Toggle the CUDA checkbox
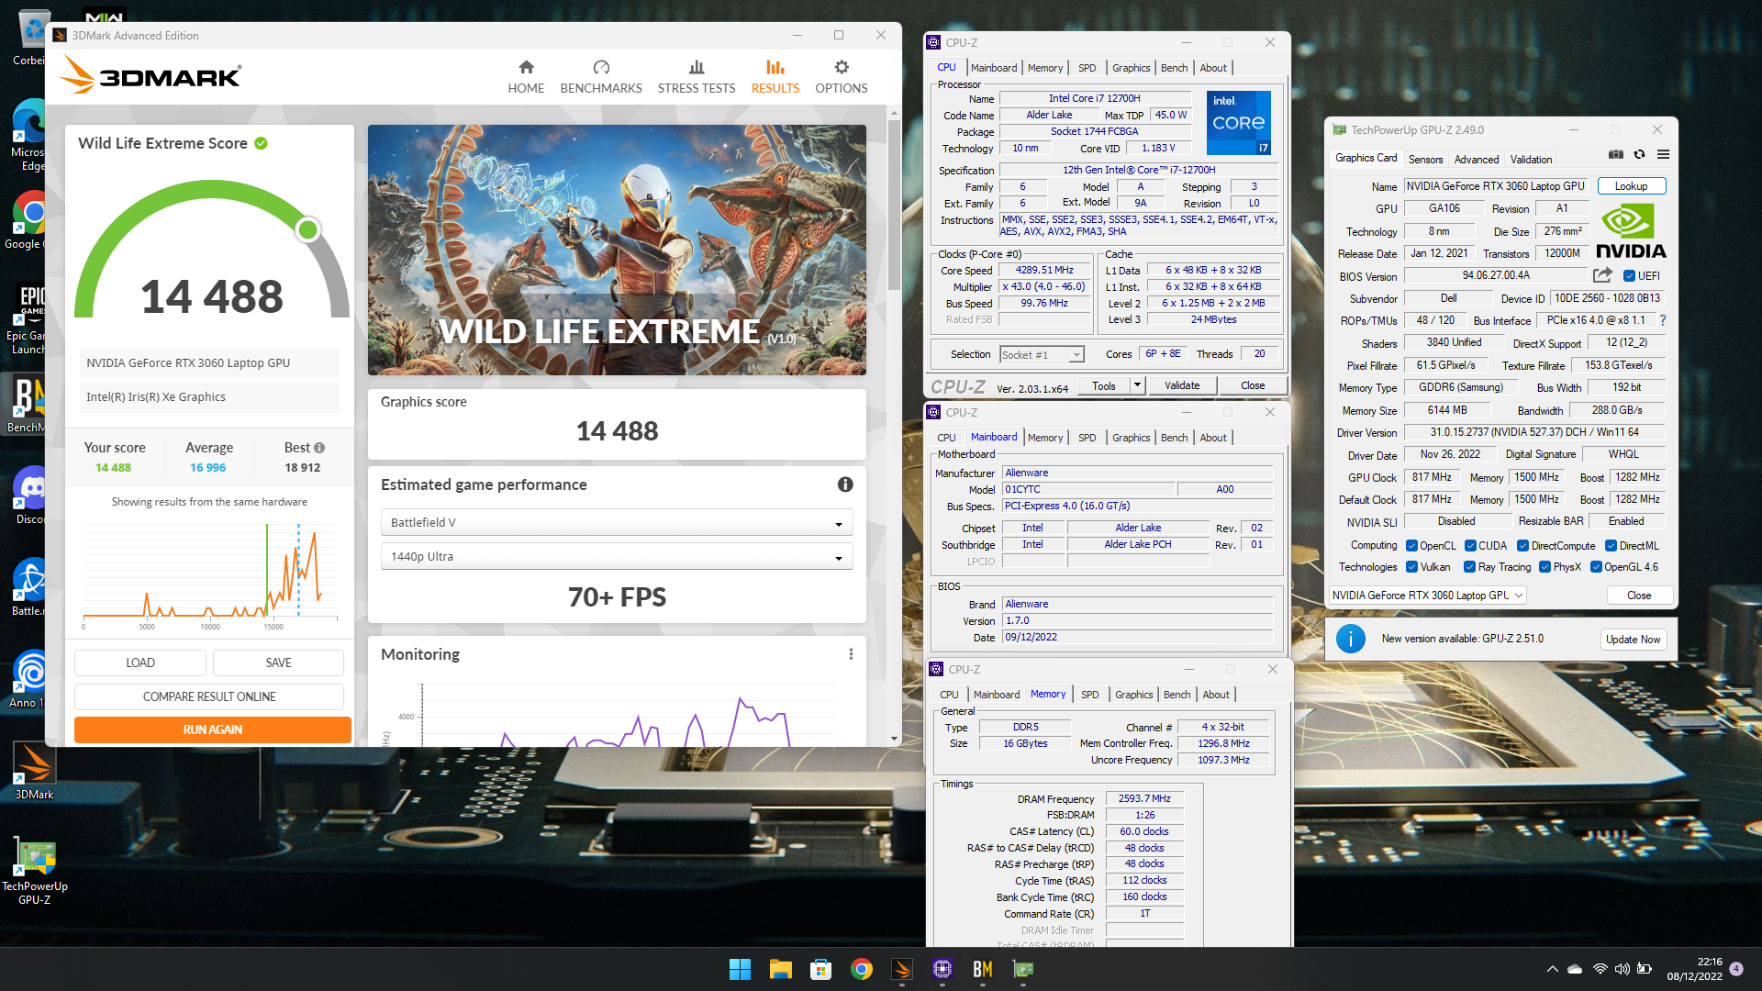This screenshot has width=1762, height=991. [1470, 546]
